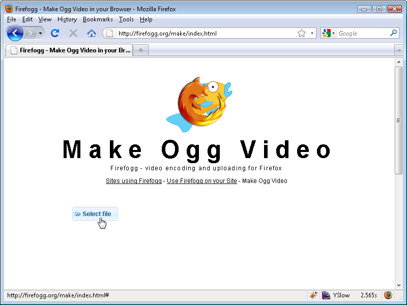Reload the current page
Image resolution: width=407 pixels, height=305 pixels.
tap(55, 33)
